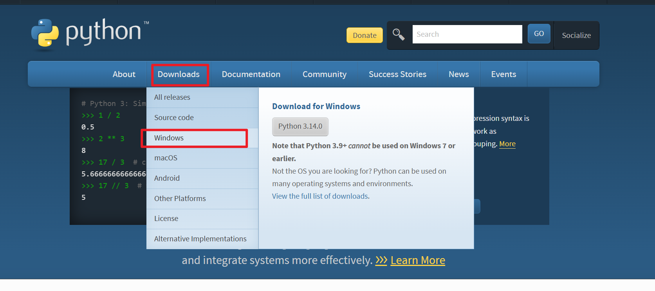Click the Python 3.14.0 download button

(300, 126)
